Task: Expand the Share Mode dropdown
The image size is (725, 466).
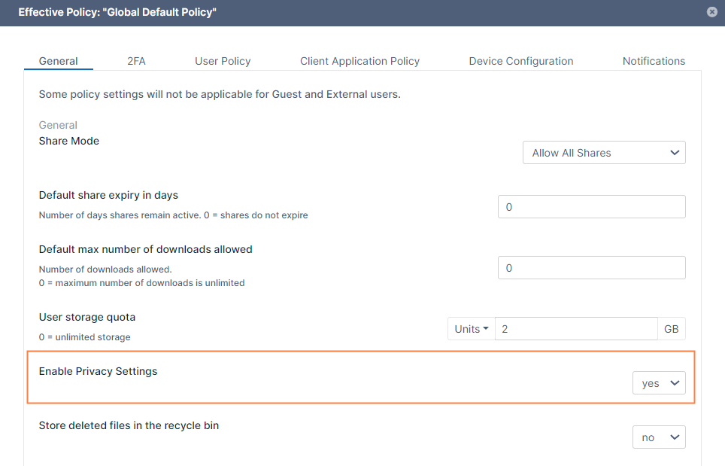Action: pos(604,153)
